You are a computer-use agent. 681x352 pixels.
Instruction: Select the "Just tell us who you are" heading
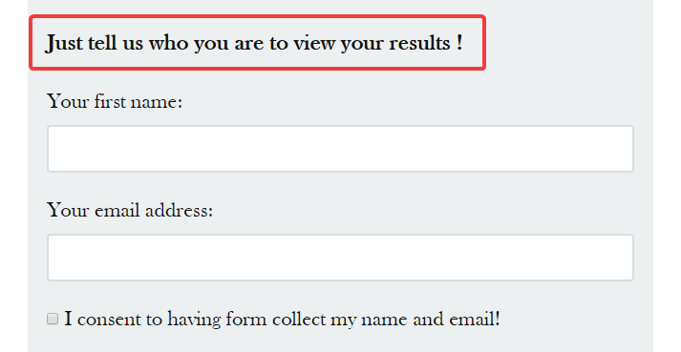(254, 43)
